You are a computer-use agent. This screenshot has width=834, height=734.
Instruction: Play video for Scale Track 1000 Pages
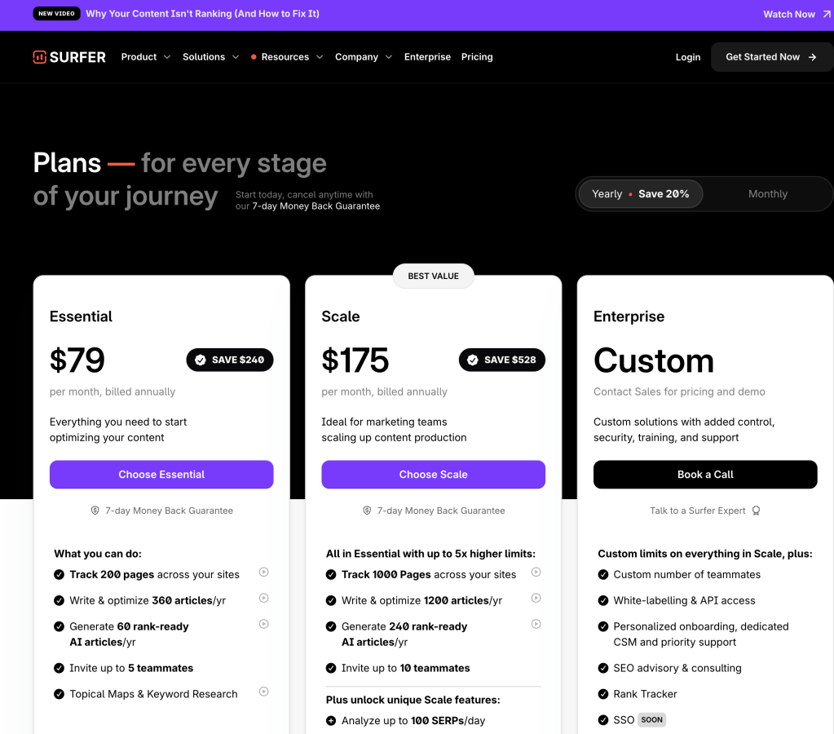536,573
